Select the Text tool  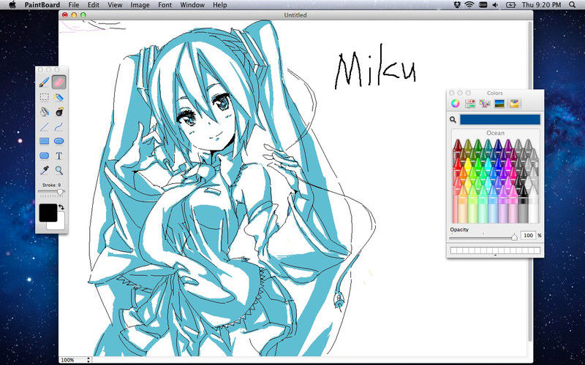[59, 155]
